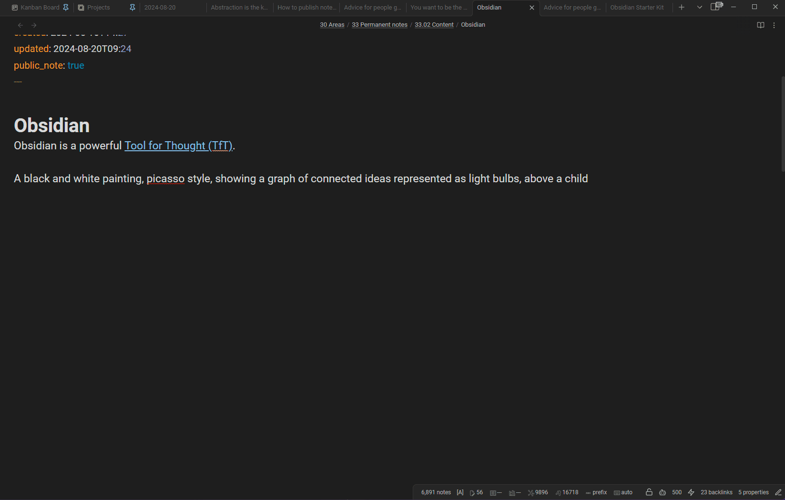Navigate back with the left arrow
Image resolution: width=785 pixels, height=500 pixels.
[x=20, y=25]
